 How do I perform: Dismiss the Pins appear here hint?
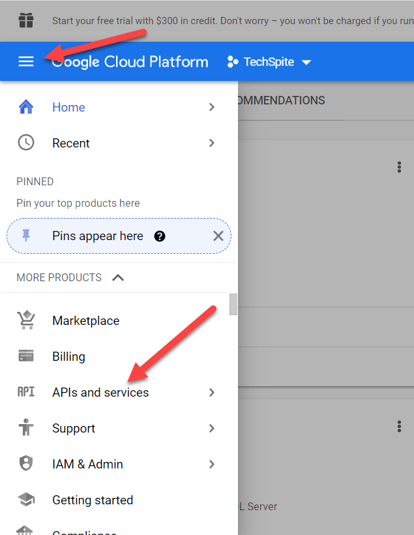[x=218, y=236]
